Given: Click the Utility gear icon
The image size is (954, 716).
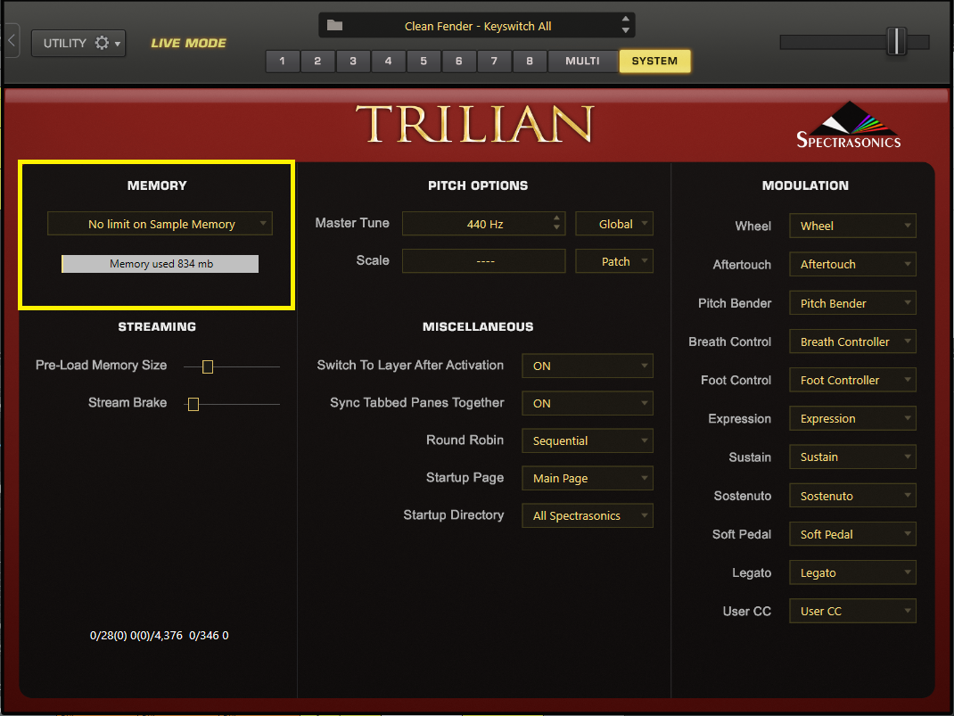Looking at the screenshot, I should pyautogui.click(x=102, y=43).
